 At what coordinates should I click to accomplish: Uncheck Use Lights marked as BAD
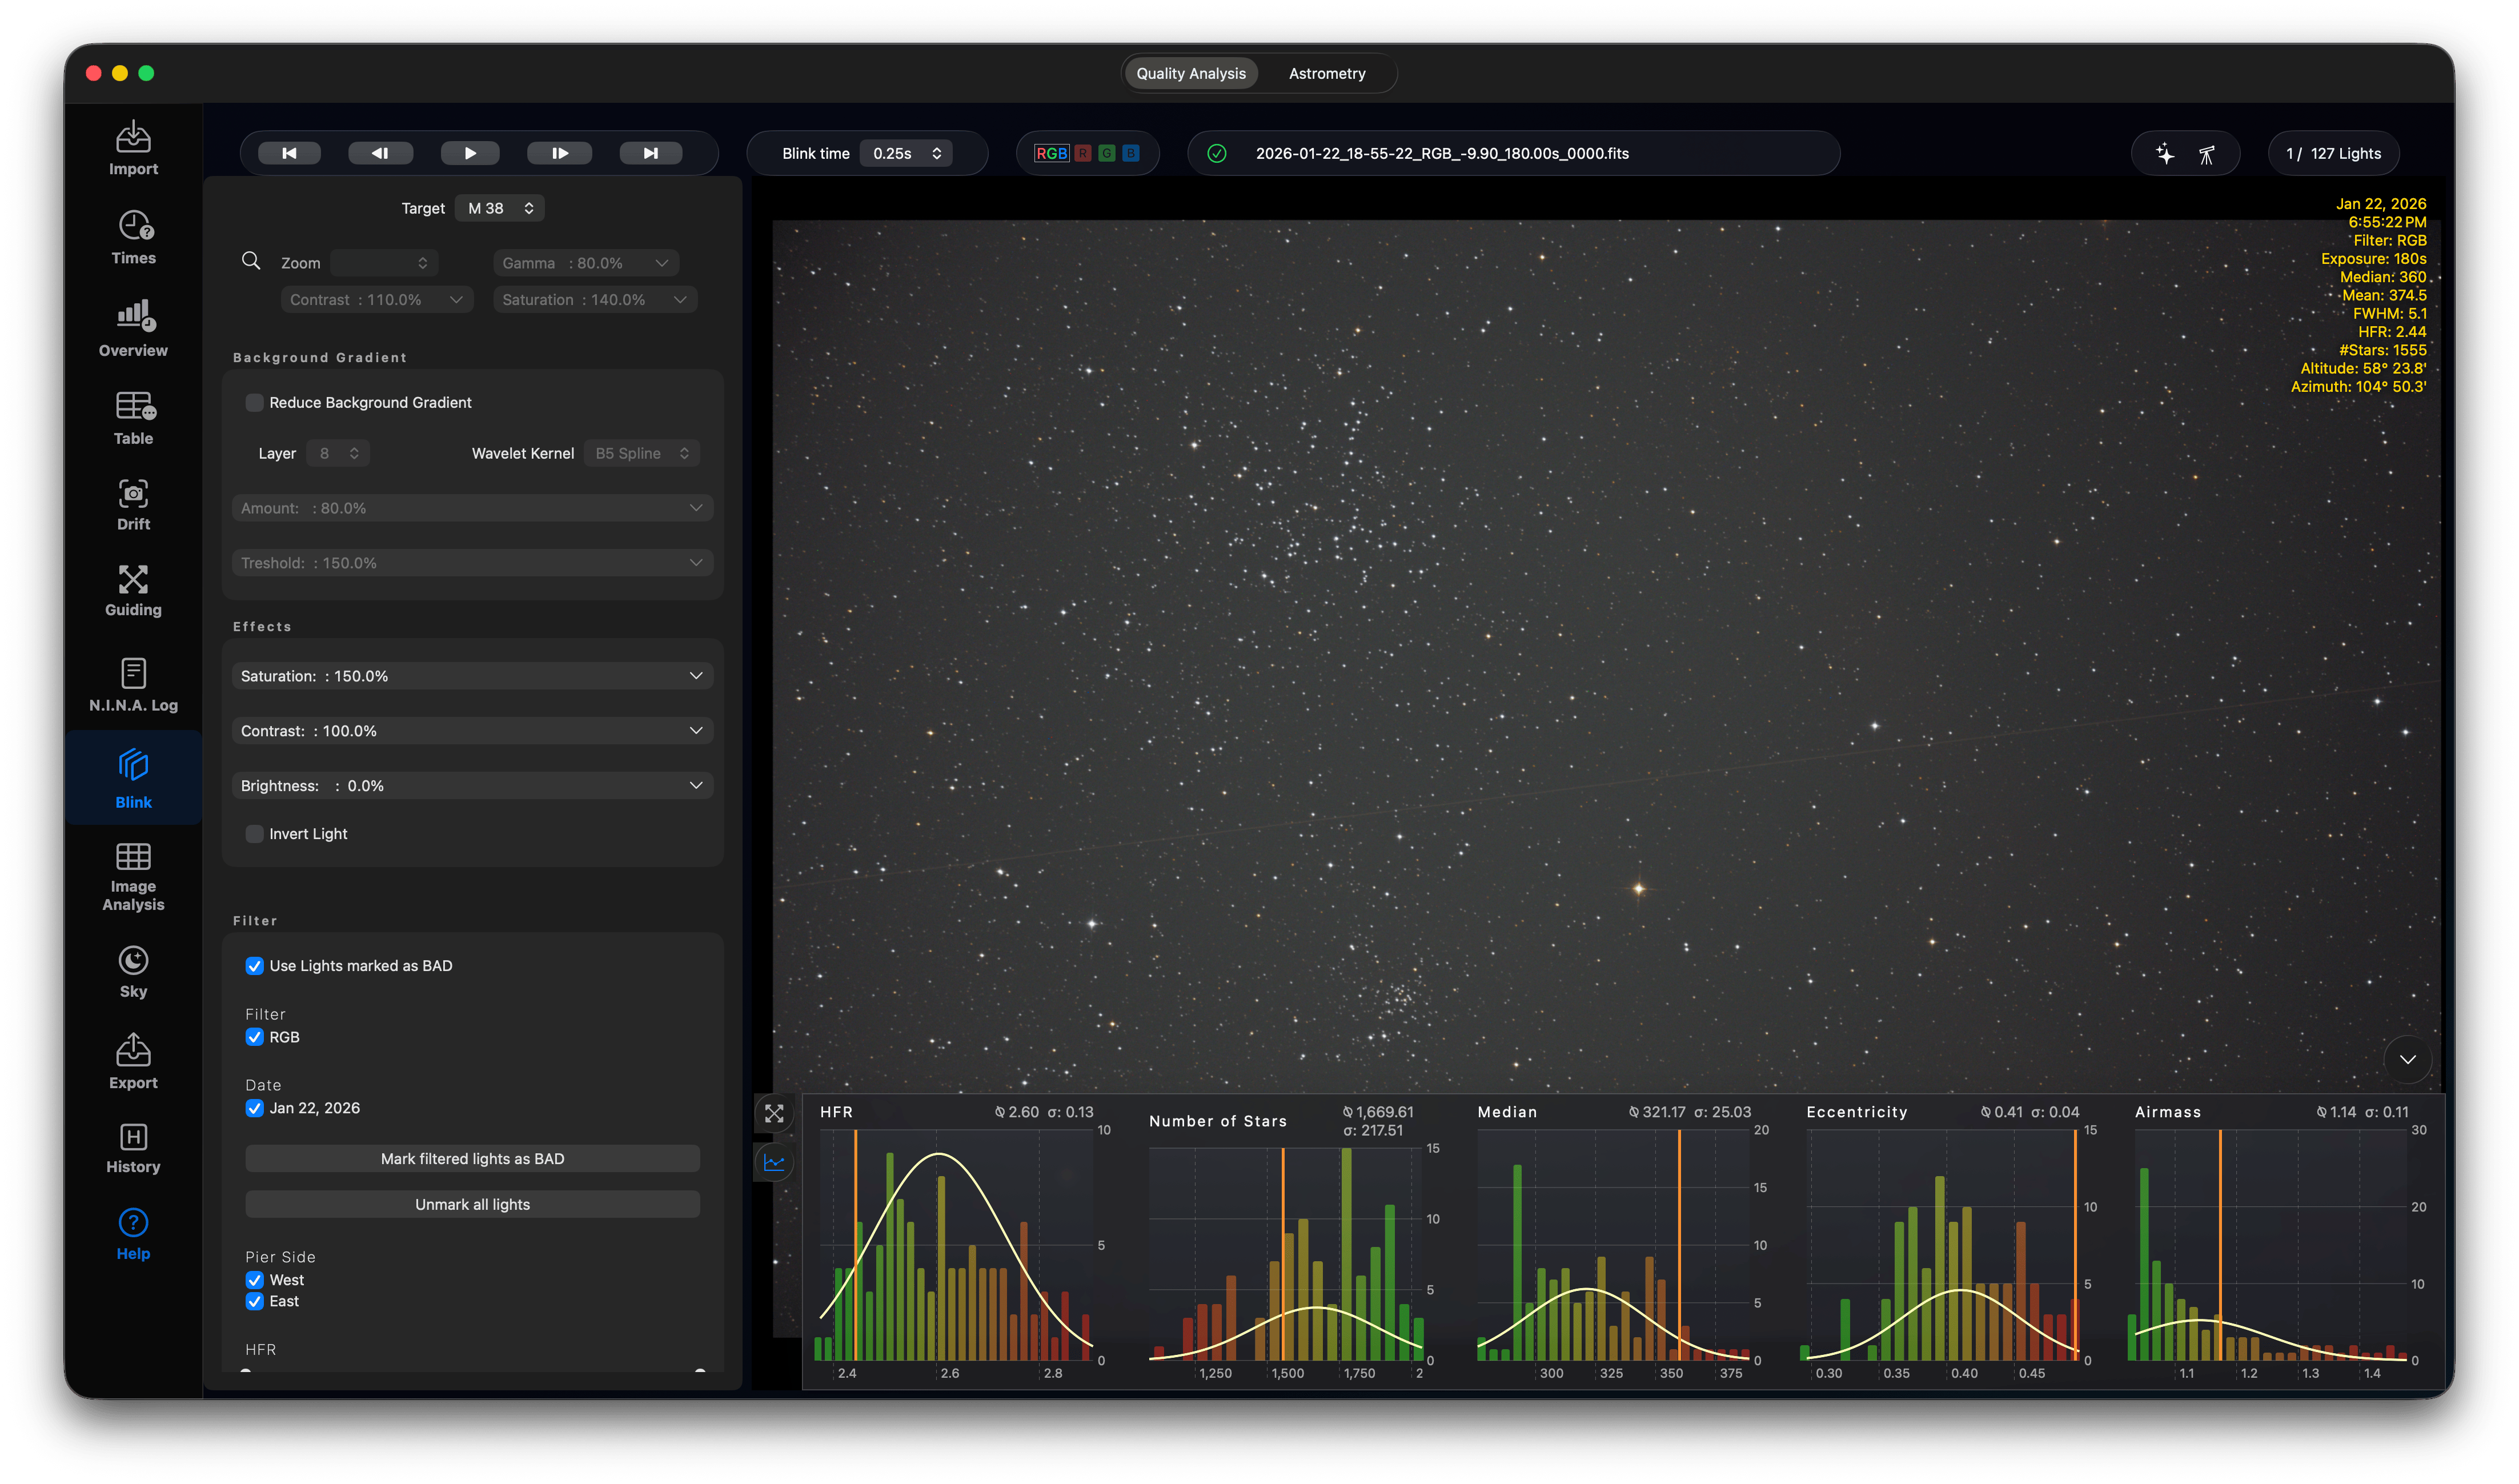(254, 965)
